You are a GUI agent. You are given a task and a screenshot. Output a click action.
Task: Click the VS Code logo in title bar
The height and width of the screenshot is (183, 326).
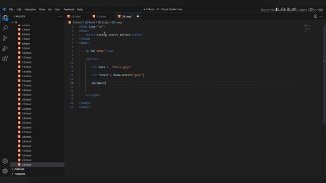point(4,9)
